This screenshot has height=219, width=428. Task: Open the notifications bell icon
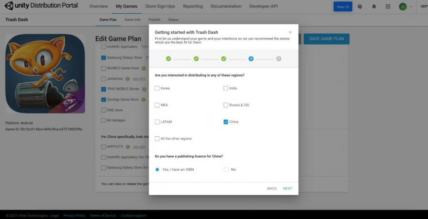(374, 7)
